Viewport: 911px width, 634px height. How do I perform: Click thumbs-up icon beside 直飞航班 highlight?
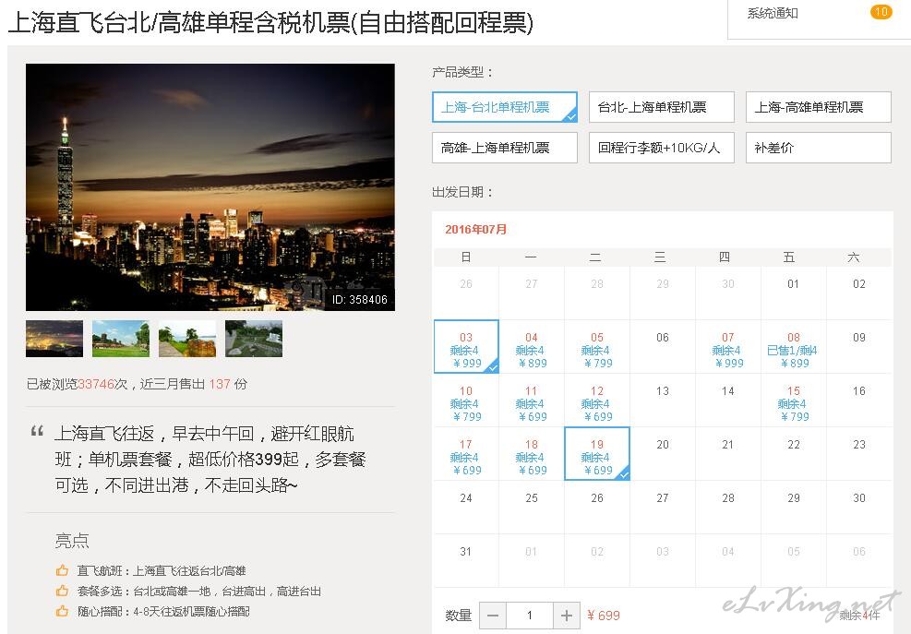pos(62,570)
